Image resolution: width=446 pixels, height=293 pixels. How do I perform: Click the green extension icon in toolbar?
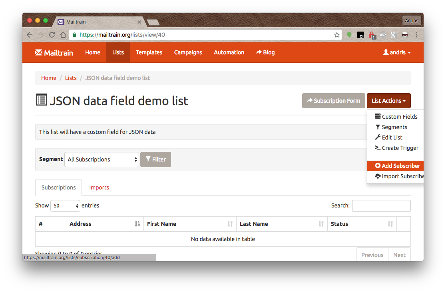point(349,35)
